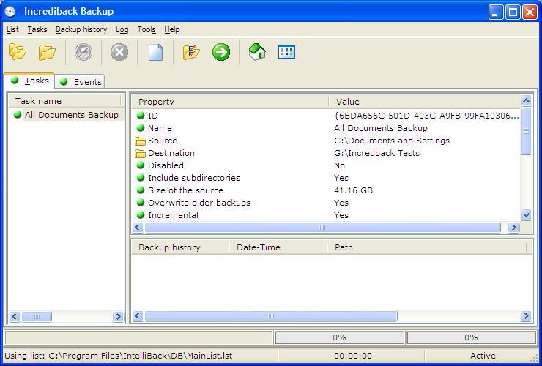Maximize the Incrediback Backup window

pyautogui.click(x=513, y=12)
